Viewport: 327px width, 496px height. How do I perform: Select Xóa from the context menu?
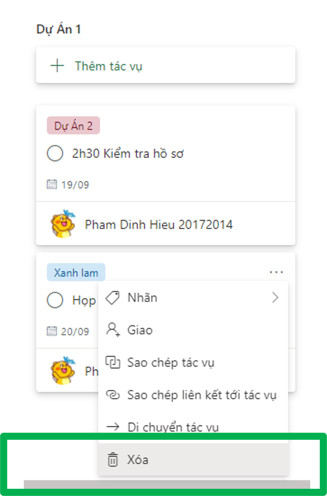[x=138, y=460]
